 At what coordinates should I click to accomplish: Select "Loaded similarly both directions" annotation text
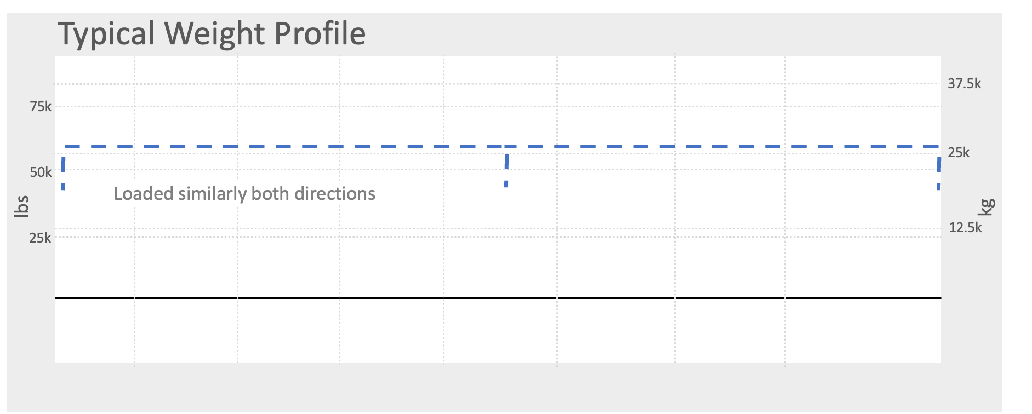(x=244, y=194)
